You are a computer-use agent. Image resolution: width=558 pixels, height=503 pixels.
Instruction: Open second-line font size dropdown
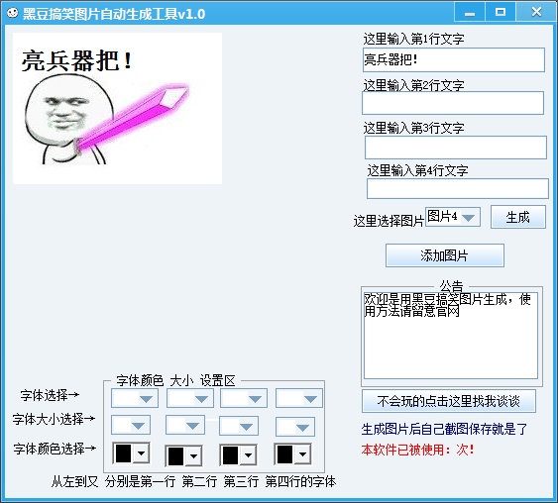point(185,425)
